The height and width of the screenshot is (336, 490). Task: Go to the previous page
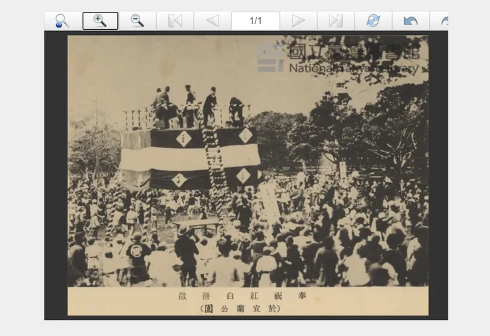[x=213, y=21]
